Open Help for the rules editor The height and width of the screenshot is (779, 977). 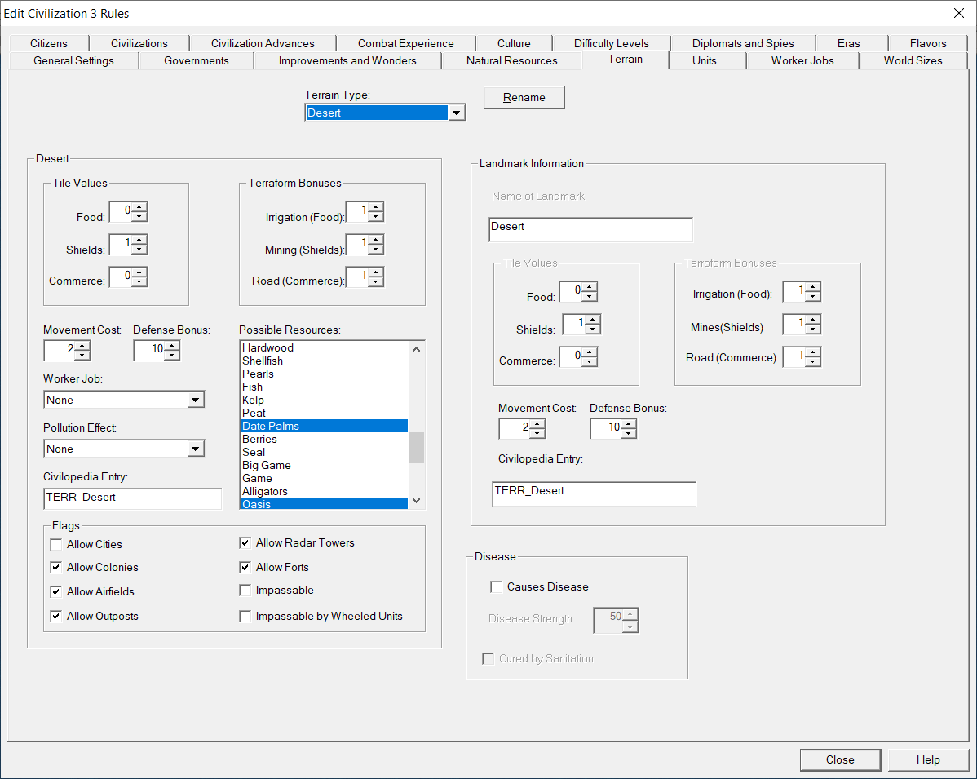pyautogui.click(x=928, y=759)
